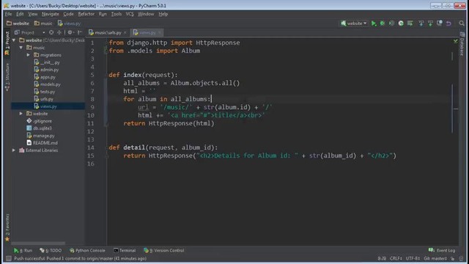Open the VCS menu
469x264 pixels.
tap(130, 14)
